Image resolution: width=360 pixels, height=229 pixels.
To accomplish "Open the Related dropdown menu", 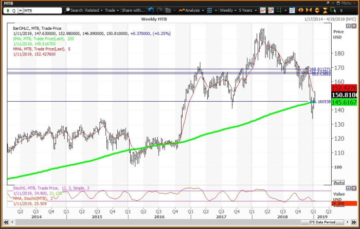I will tap(94, 10).
